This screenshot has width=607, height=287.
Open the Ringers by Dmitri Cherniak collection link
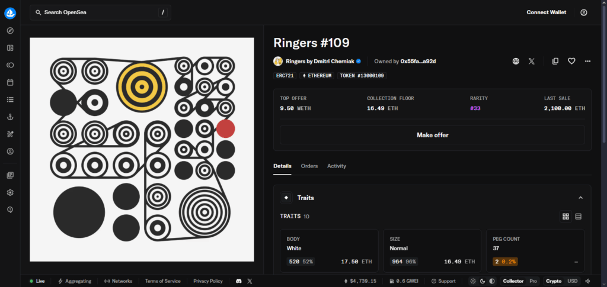point(320,61)
